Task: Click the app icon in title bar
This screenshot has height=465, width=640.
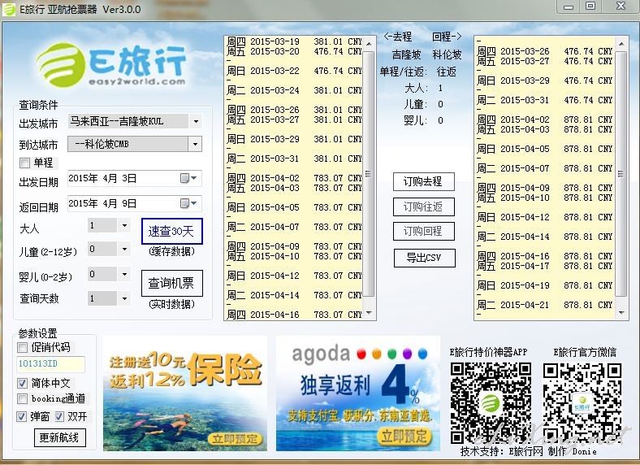Action: [x=10, y=10]
